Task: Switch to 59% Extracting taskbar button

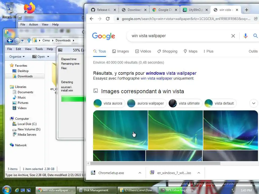Action: (x=179, y=190)
